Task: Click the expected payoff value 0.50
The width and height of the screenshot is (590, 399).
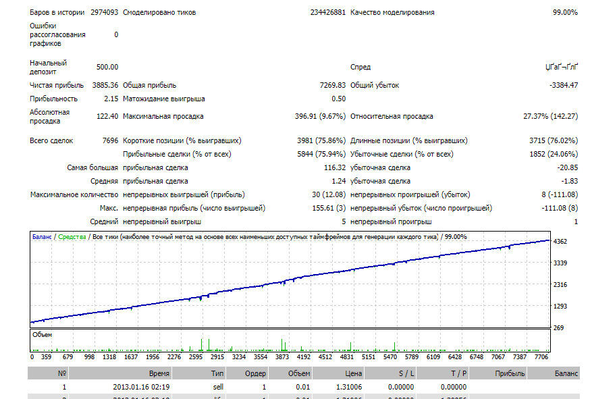Action: pos(339,99)
